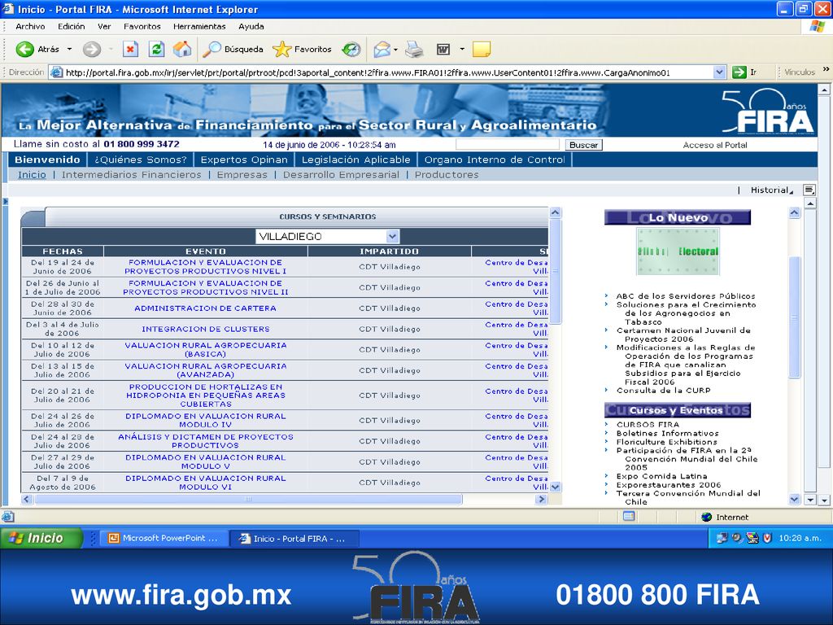Open the Mail envelope toolbar icon

[x=382, y=50]
